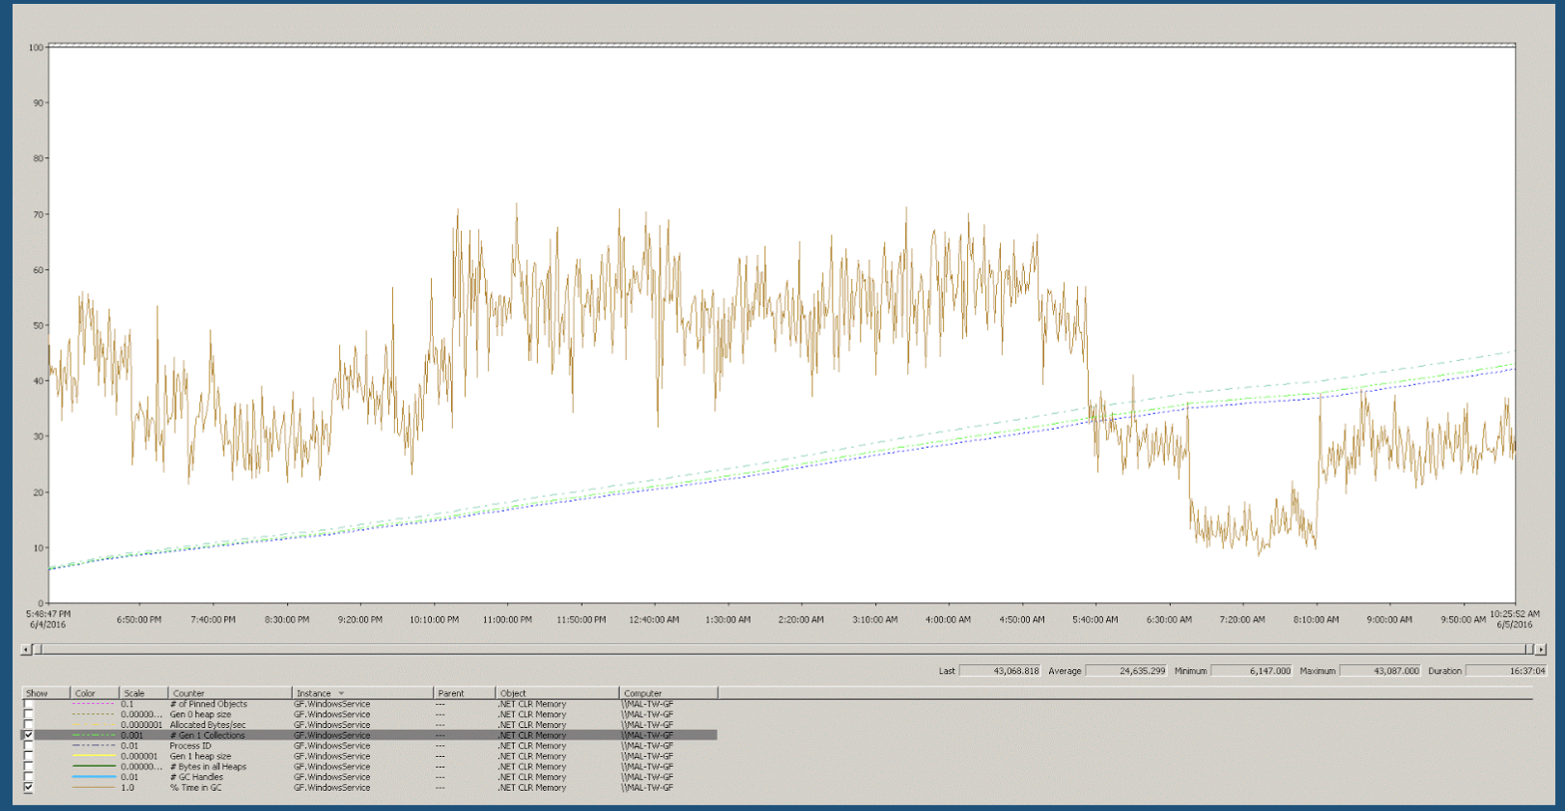Sort the list by Counter column header
The width and height of the screenshot is (1565, 811).
[x=230, y=693]
